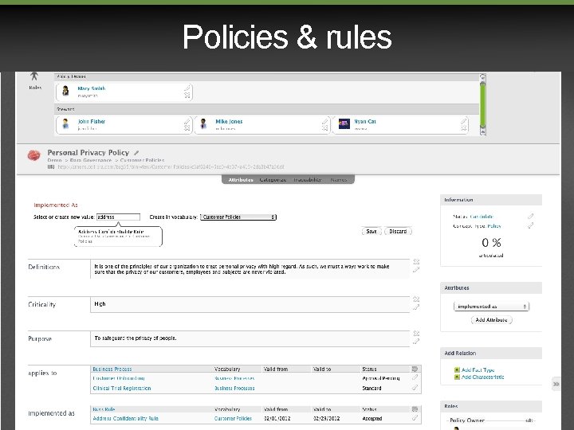Edit Clinical Trial Registration row pencil icon
The image size is (574, 430).
click(x=415, y=388)
